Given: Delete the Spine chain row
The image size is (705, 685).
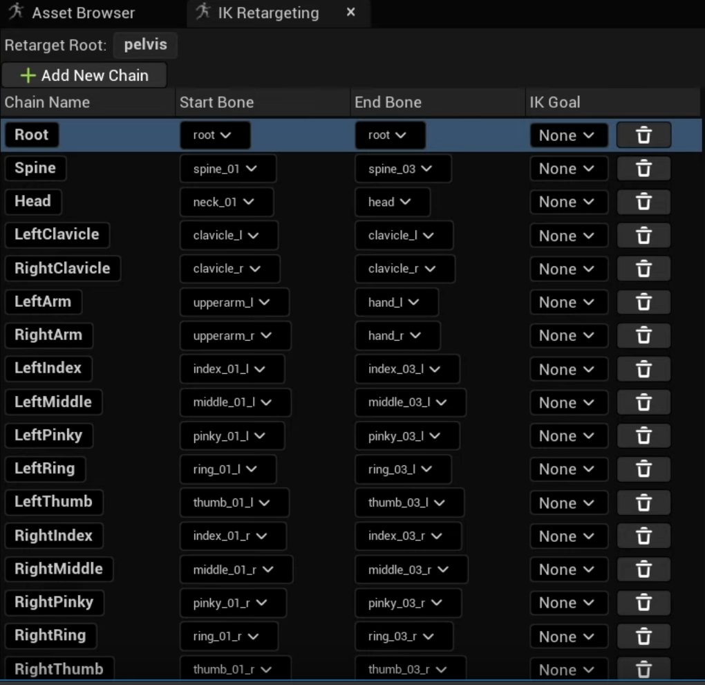Looking at the screenshot, I should point(643,169).
